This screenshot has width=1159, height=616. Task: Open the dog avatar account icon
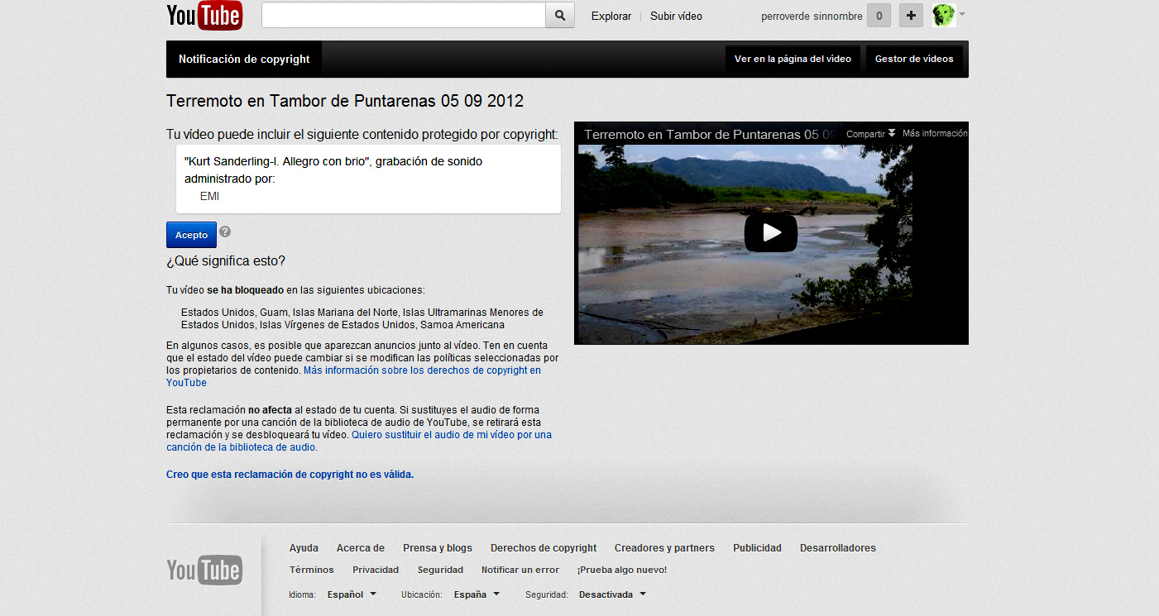click(x=944, y=16)
